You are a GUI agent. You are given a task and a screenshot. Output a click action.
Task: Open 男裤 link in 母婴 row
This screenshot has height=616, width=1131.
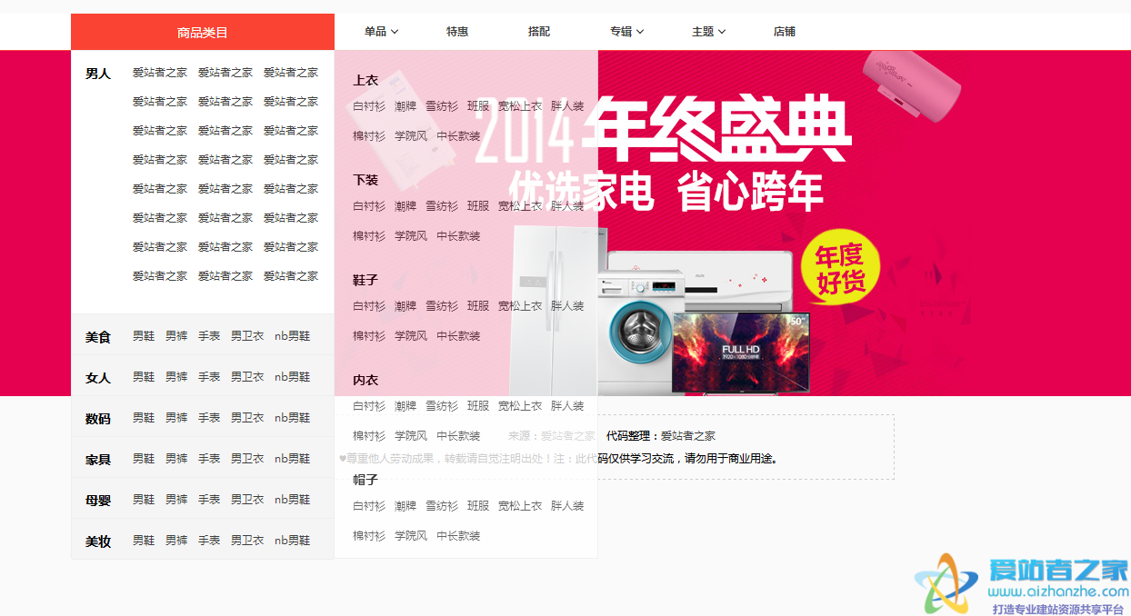coord(176,500)
